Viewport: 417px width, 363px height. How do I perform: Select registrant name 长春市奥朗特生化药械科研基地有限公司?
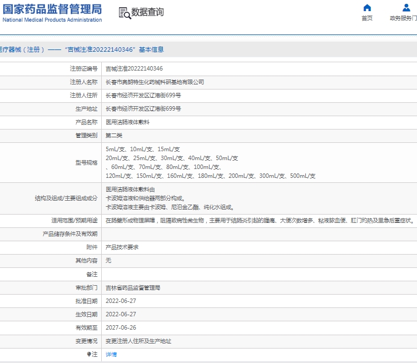click(155, 82)
